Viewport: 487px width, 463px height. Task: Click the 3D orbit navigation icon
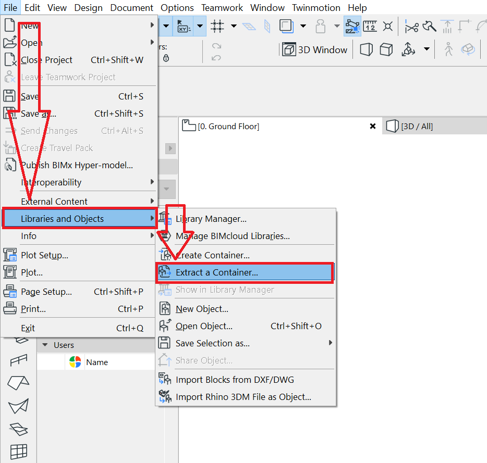pyautogui.click(x=408, y=49)
